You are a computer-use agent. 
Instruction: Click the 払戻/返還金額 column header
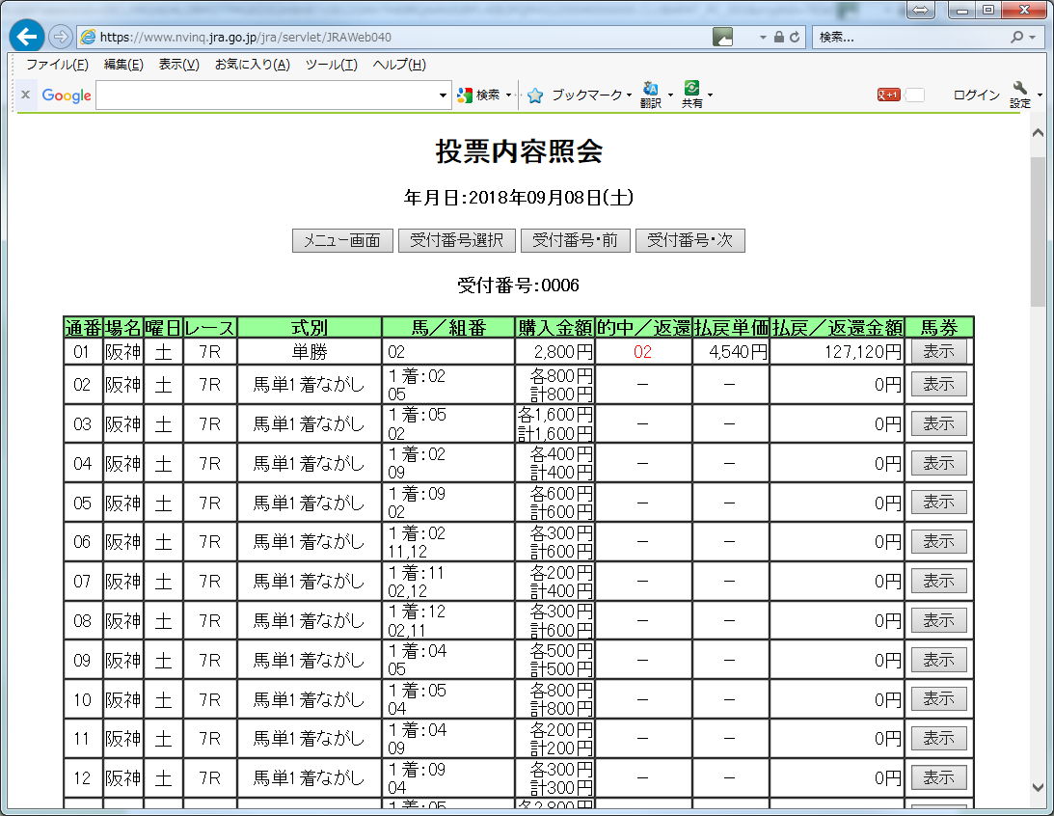[x=837, y=327]
